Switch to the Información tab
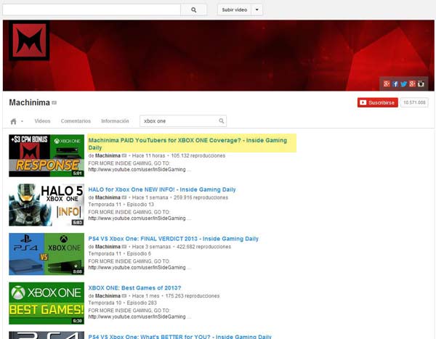Image resolution: width=436 pixels, height=339 pixels. point(115,121)
